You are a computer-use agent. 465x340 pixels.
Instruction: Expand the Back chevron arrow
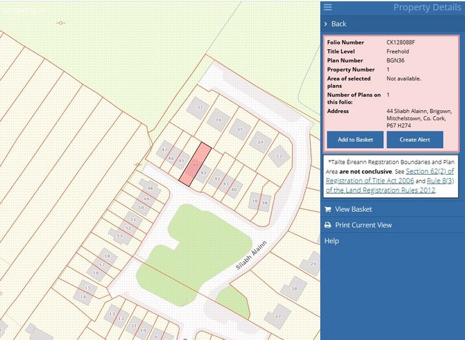(325, 24)
